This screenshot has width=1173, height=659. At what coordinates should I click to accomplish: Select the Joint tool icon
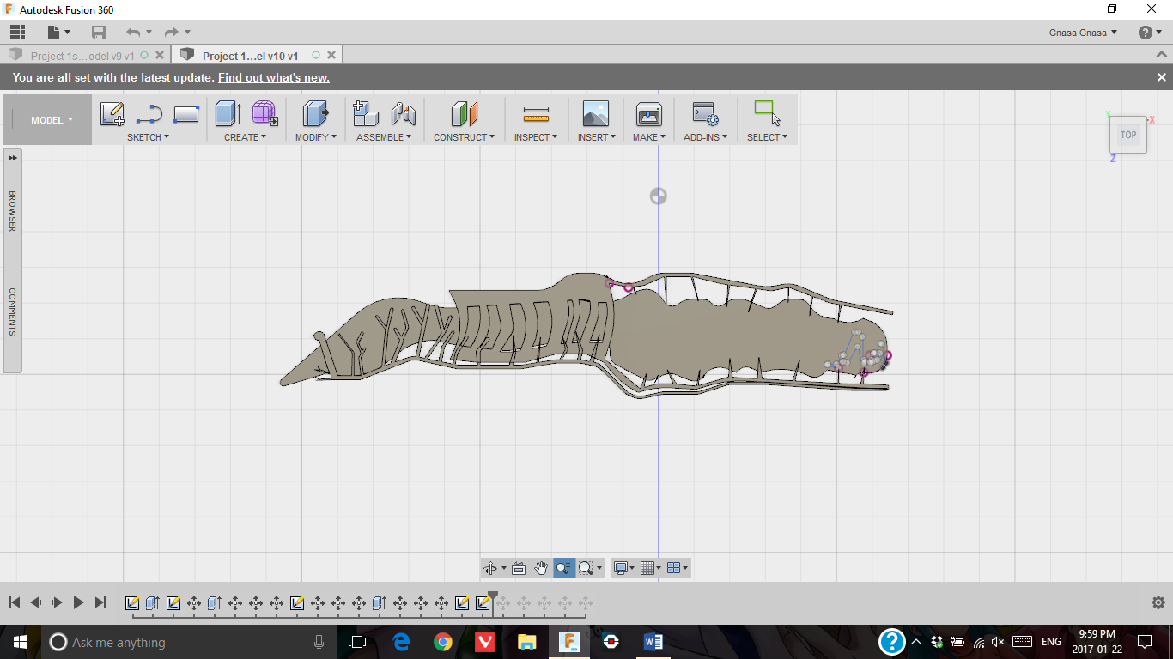point(404,114)
